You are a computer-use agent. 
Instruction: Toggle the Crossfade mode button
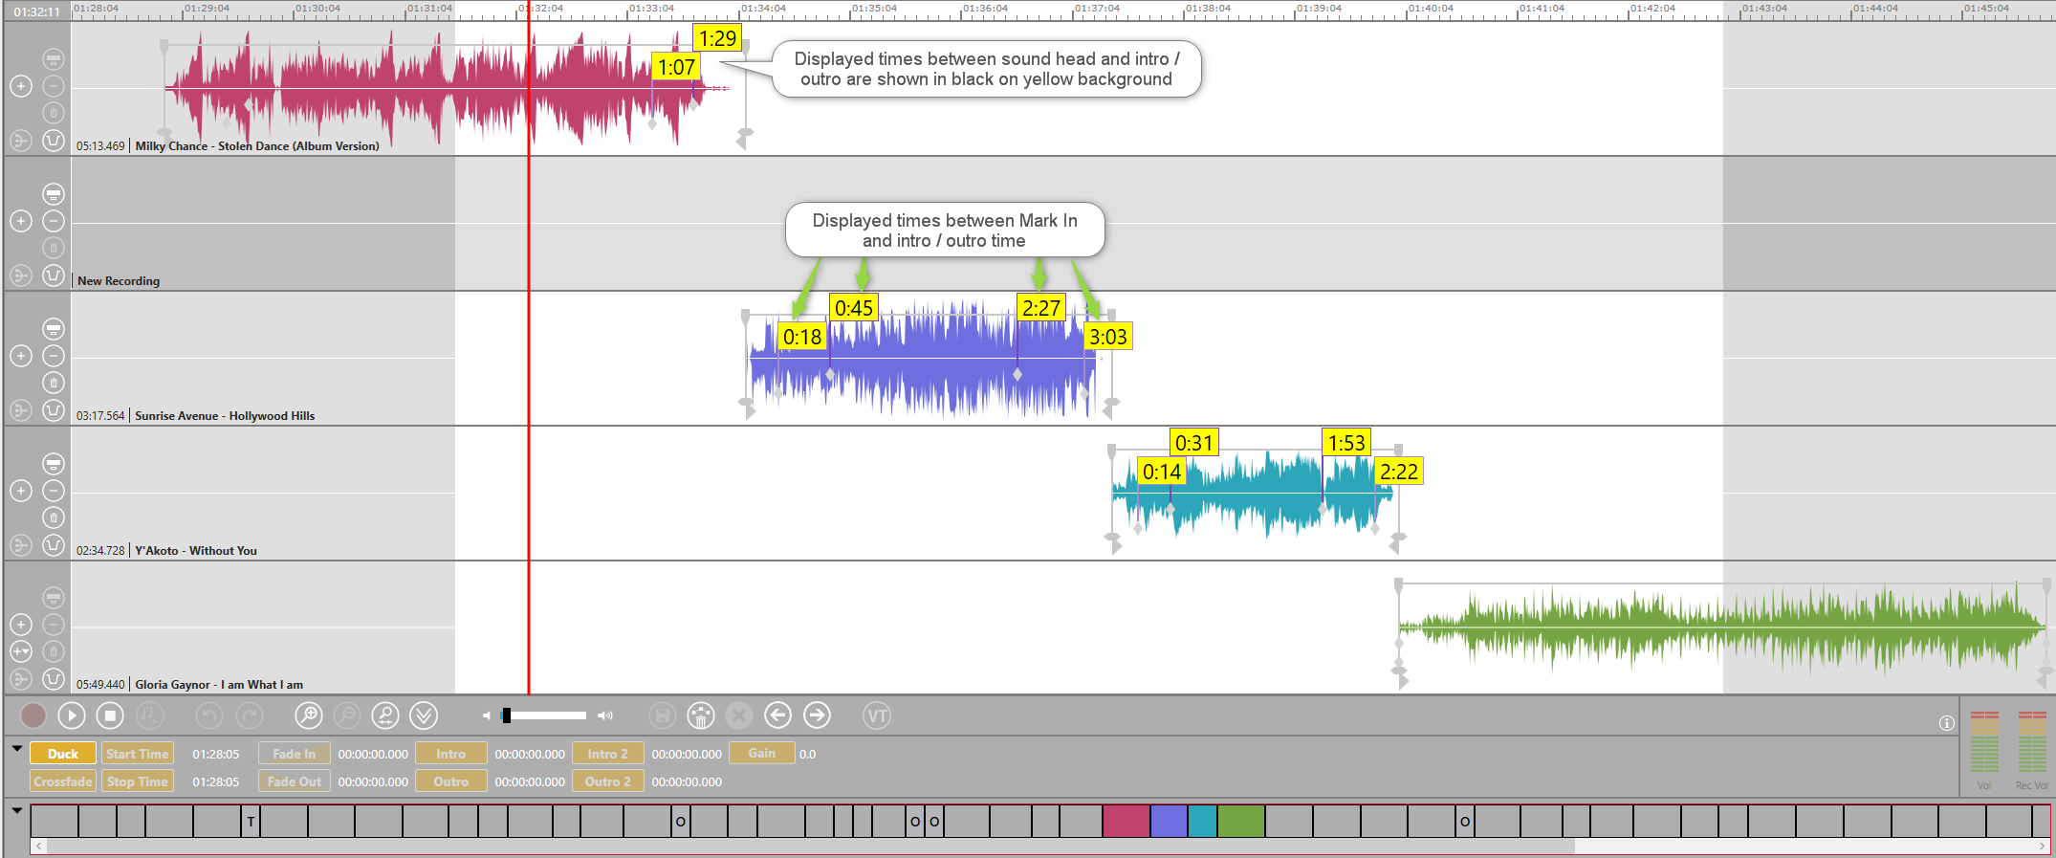coord(63,781)
